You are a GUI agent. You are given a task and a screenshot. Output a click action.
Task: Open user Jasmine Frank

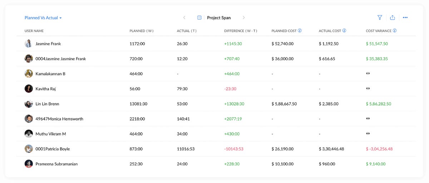pyautogui.click(x=48, y=44)
